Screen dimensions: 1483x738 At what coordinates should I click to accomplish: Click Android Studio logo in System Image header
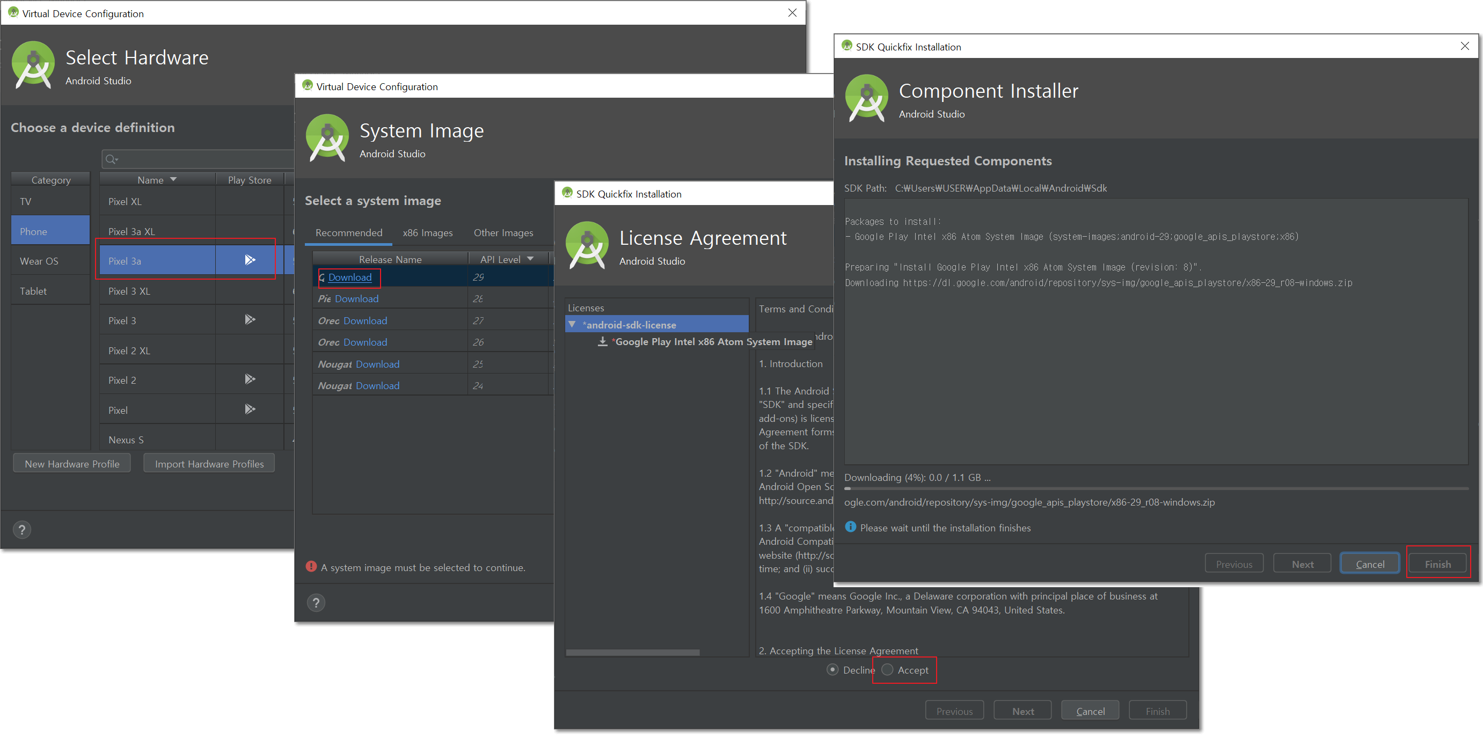327,138
